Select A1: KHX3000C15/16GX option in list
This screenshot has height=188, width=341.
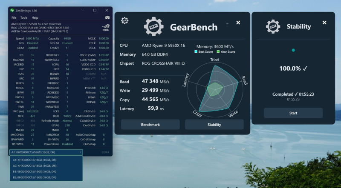pos(46,160)
